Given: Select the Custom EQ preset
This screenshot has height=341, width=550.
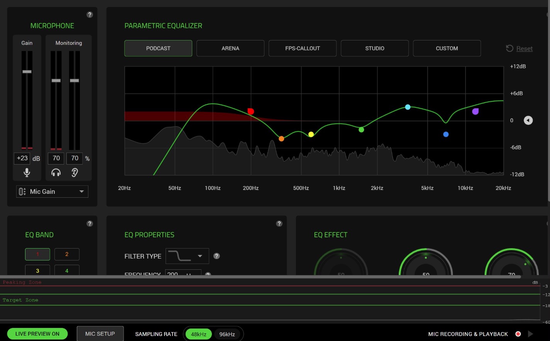Looking at the screenshot, I should [x=447, y=48].
